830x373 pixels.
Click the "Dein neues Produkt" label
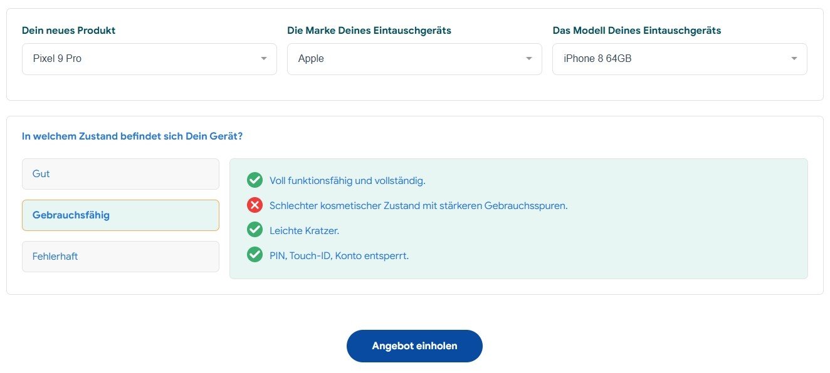click(69, 31)
